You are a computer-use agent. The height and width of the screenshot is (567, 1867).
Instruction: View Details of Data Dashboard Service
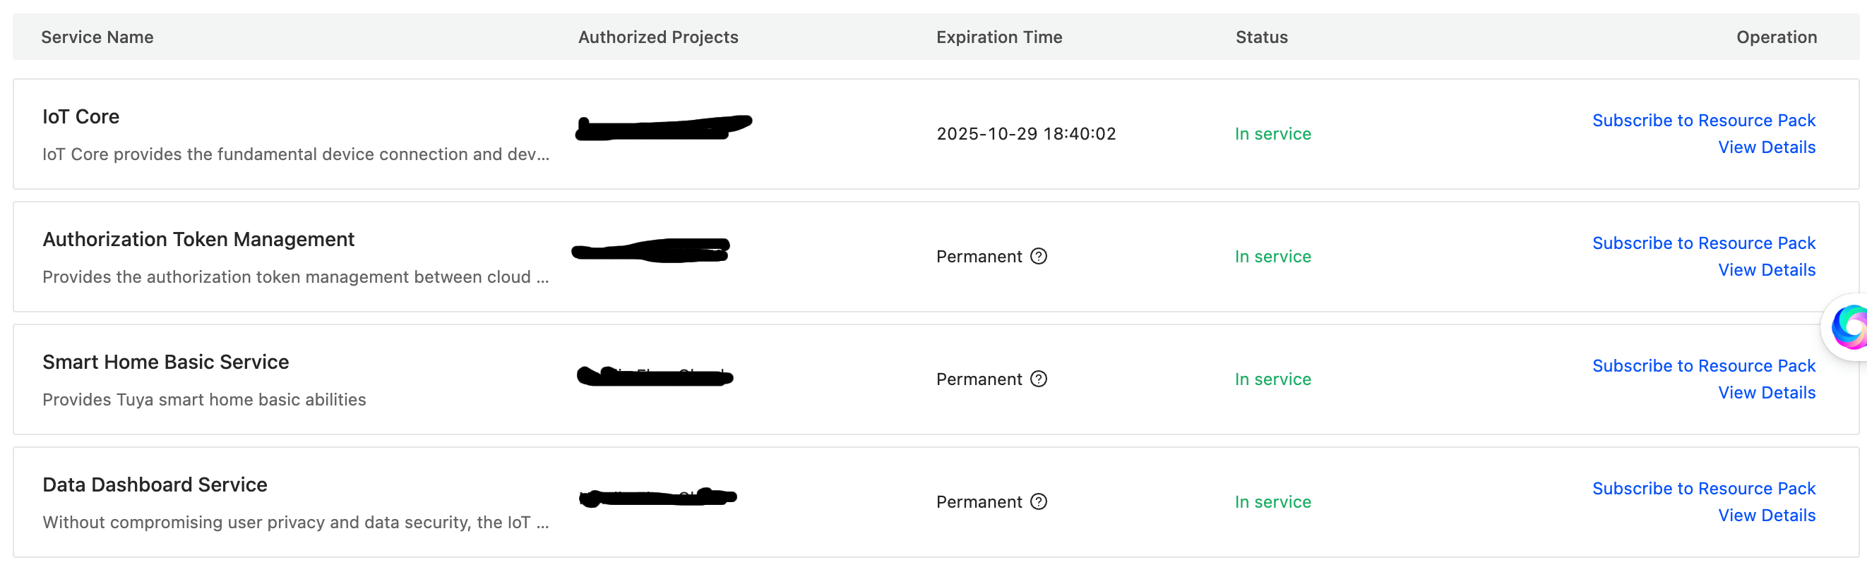(x=1766, y=516)
